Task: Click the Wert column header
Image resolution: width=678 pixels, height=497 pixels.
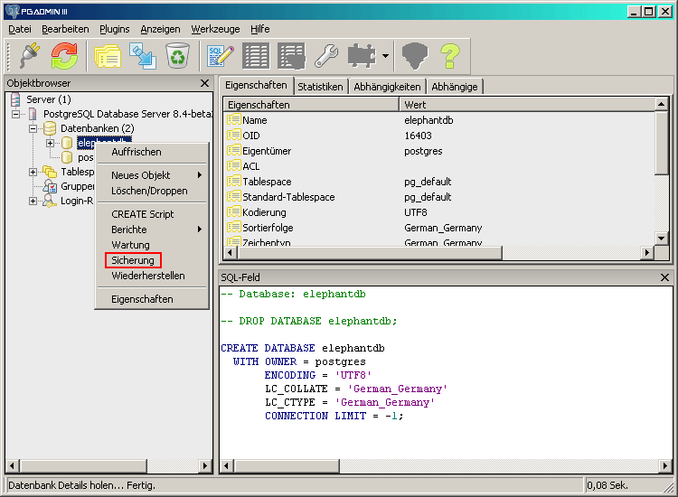Action: point(527,105)
